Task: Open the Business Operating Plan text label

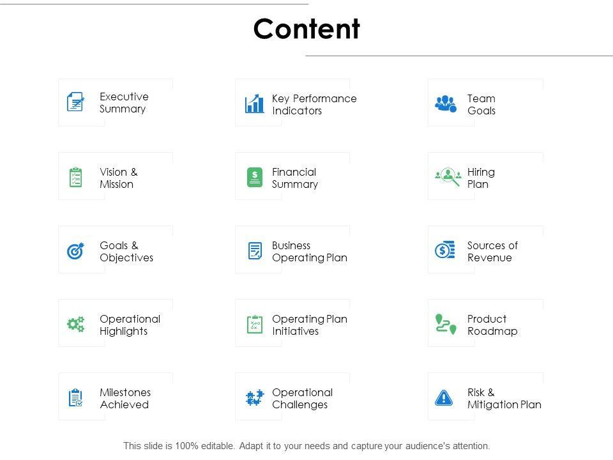Action: pos(309,252)
